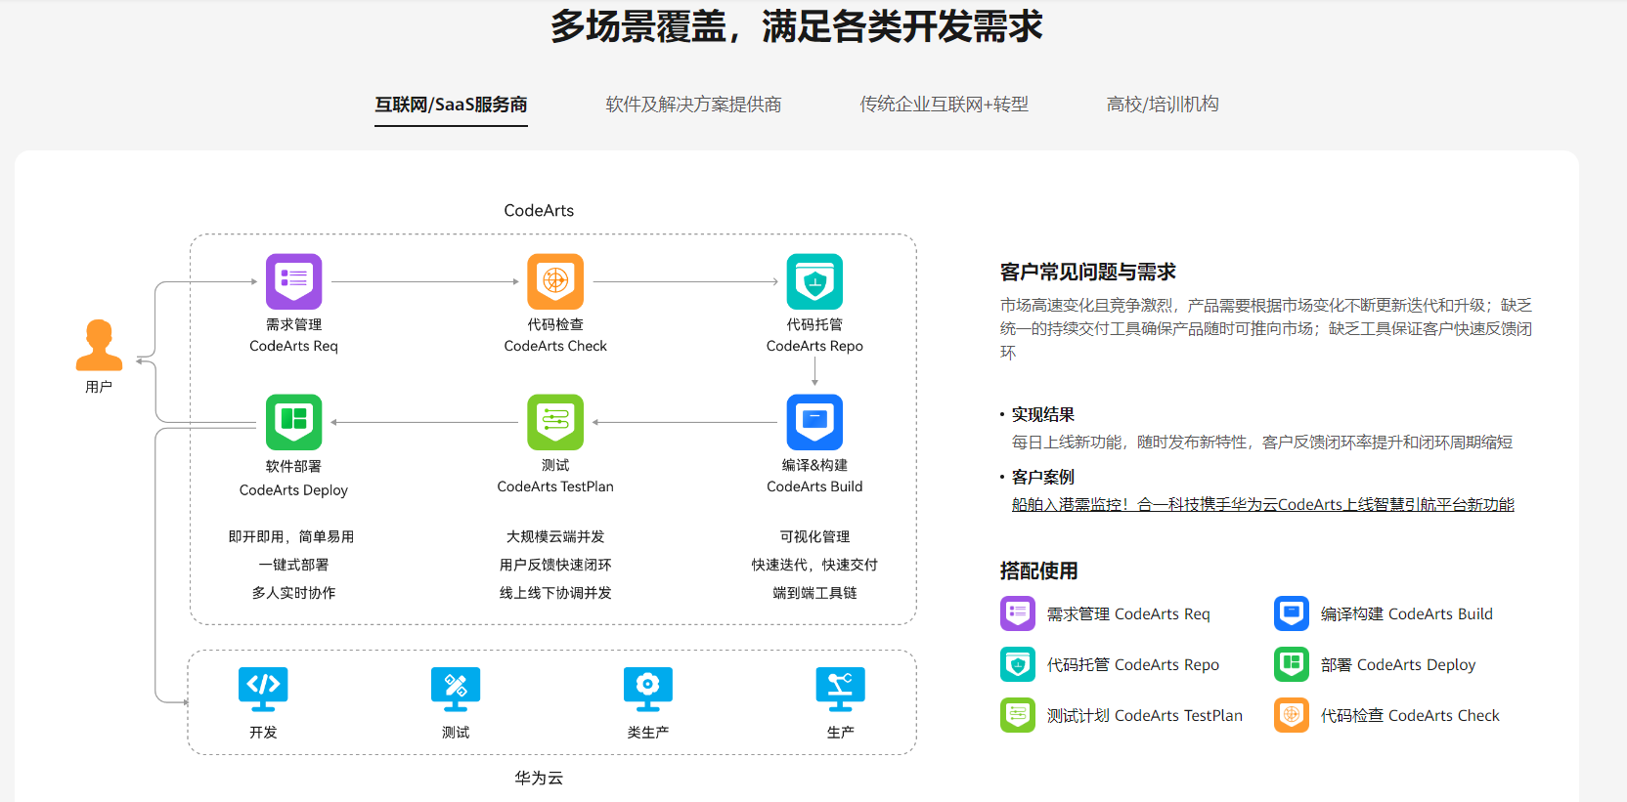Click the 多场景覆盖，满足各类开发需求 page heading
1627x802 pixels.
coord(797,26)
